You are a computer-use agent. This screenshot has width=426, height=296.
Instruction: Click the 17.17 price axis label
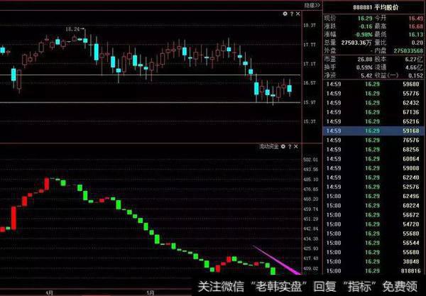coord(310,64)
